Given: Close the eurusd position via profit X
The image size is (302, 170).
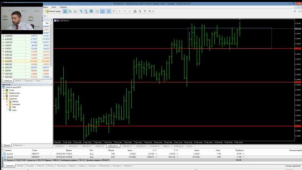Looking at the screenshot, I should point(243,154).
